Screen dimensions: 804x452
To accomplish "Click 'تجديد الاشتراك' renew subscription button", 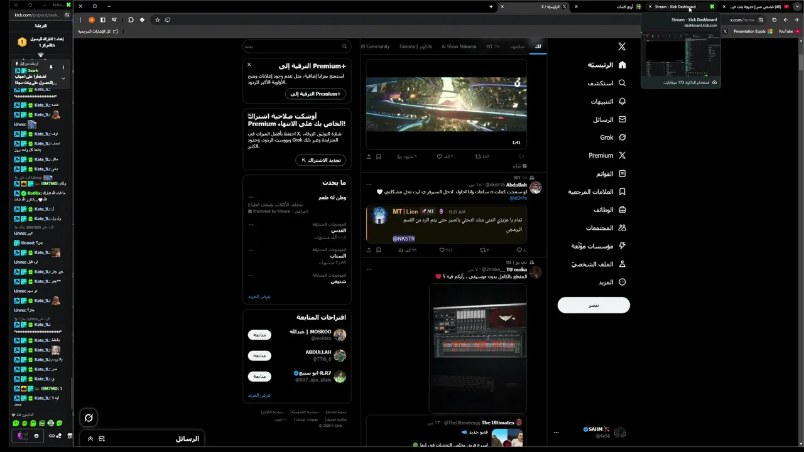I will point(320,160).
